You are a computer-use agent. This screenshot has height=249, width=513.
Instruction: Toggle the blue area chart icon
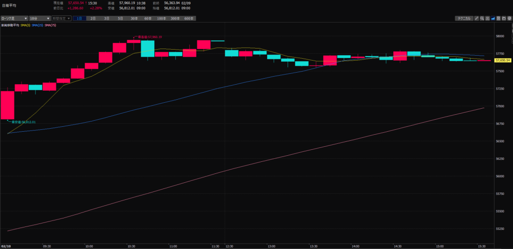pyautogui.click(x=493, y=19)
